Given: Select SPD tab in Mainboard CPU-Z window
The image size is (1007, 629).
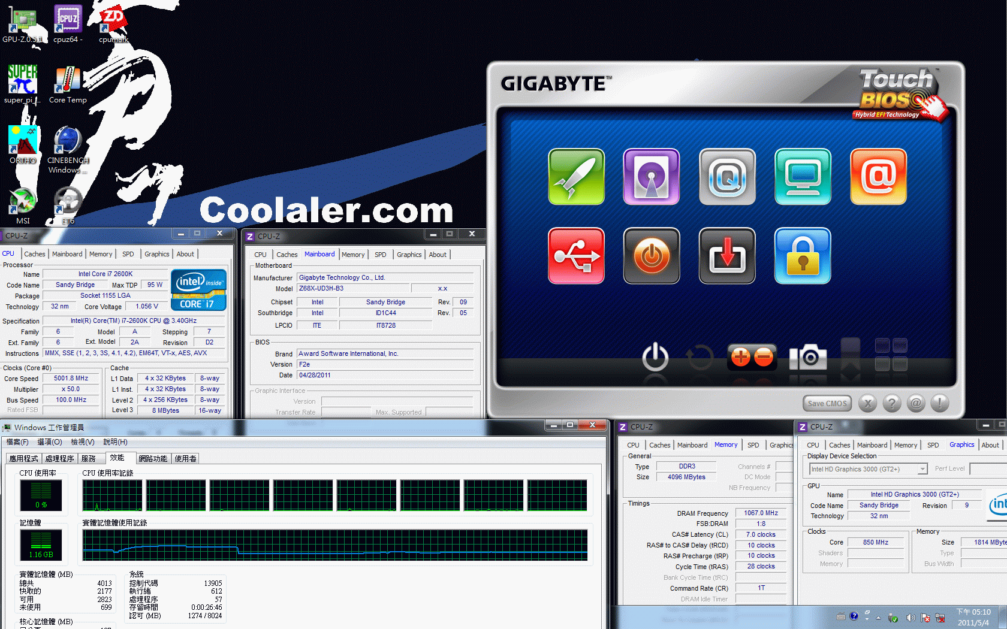Looking at the screenshot, I should [381, 255].
